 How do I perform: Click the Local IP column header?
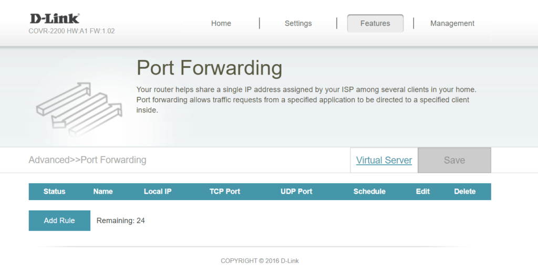click(158, 192)
